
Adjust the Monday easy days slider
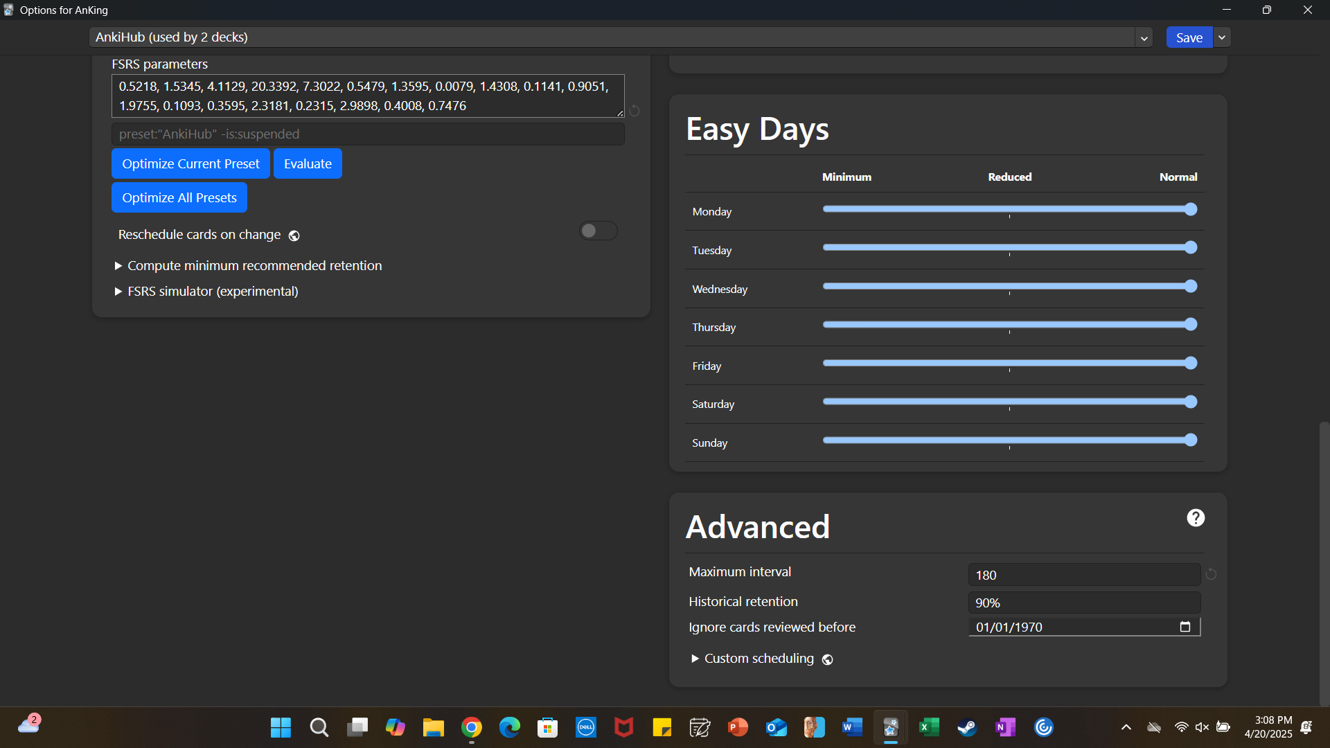coord(1010,209)
